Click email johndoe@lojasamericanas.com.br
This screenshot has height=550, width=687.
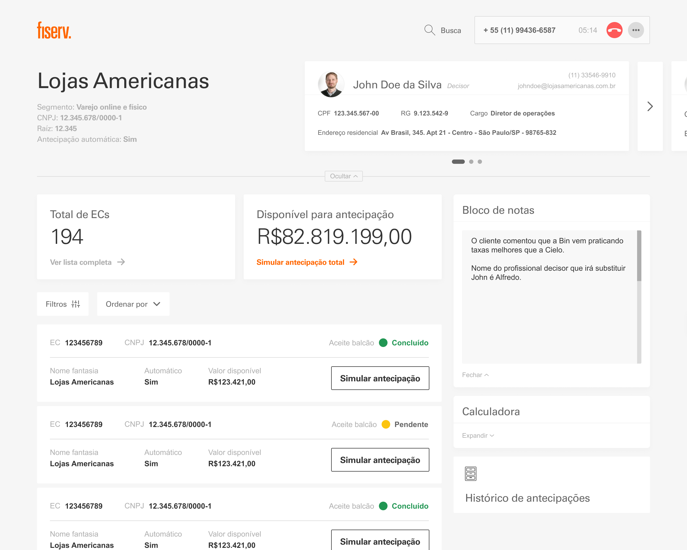click(566, 86)
